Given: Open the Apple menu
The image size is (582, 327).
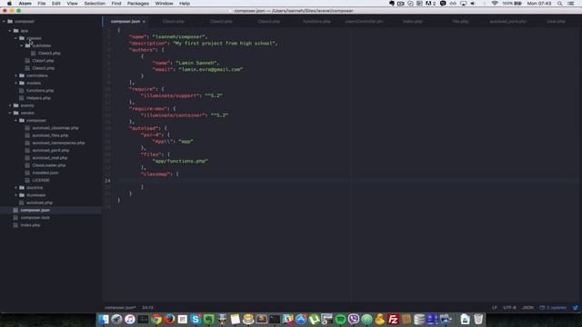Looking at the screenshot, I should pyautogui.click(x=9, y=4).
